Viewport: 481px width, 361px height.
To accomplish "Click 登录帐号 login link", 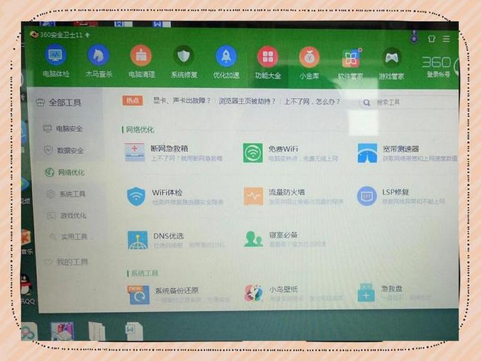I will point(438,74).
